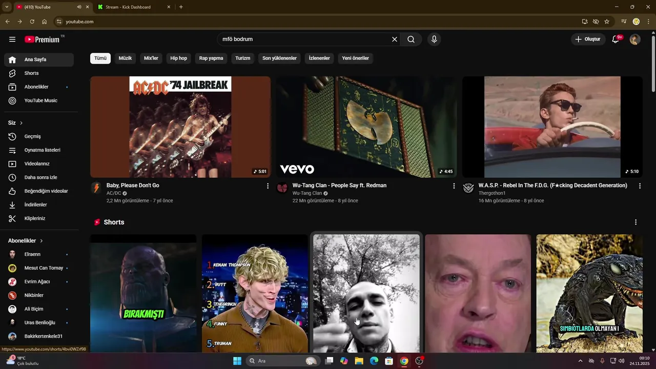Select the Rap yapma filter chip
This screenshot has height=369, width=656.
tap(211, 58)
